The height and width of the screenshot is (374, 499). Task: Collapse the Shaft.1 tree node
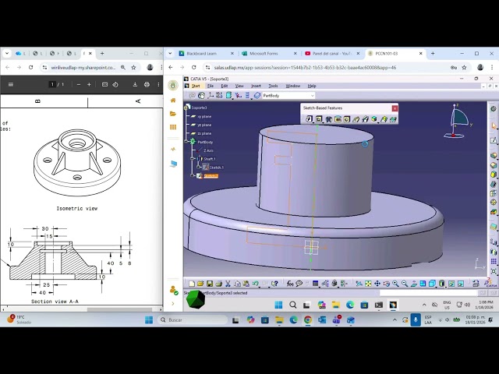[x=193, y=158]
